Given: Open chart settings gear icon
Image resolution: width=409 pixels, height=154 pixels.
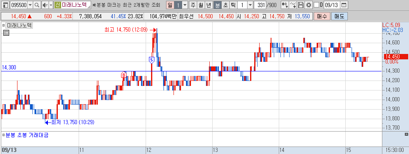Looking at the screenshot, I should coord(309,5).
